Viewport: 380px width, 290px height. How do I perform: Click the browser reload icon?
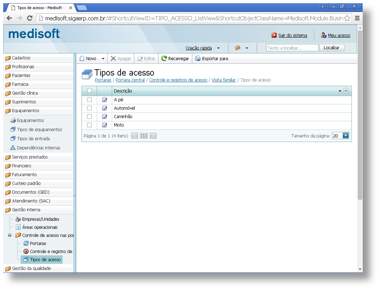(30, 18)
